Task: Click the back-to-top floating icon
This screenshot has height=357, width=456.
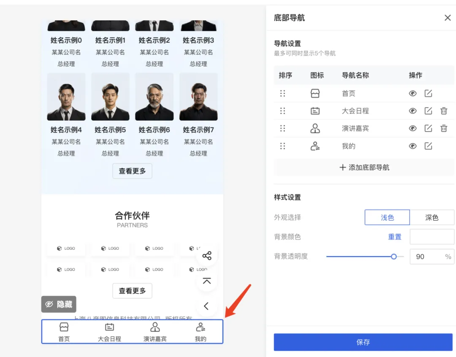Action: [206, 281]
